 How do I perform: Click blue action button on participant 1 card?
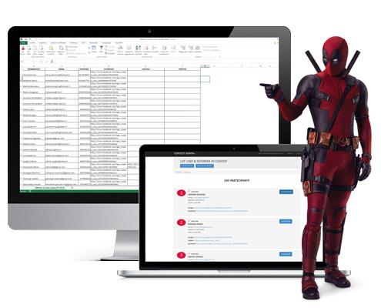click(286, 192)
